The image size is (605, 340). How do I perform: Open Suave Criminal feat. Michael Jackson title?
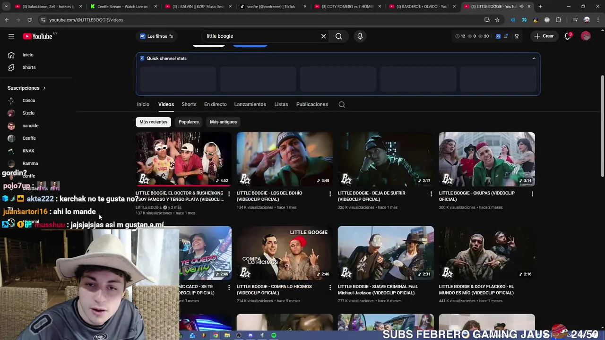(378, 290)
